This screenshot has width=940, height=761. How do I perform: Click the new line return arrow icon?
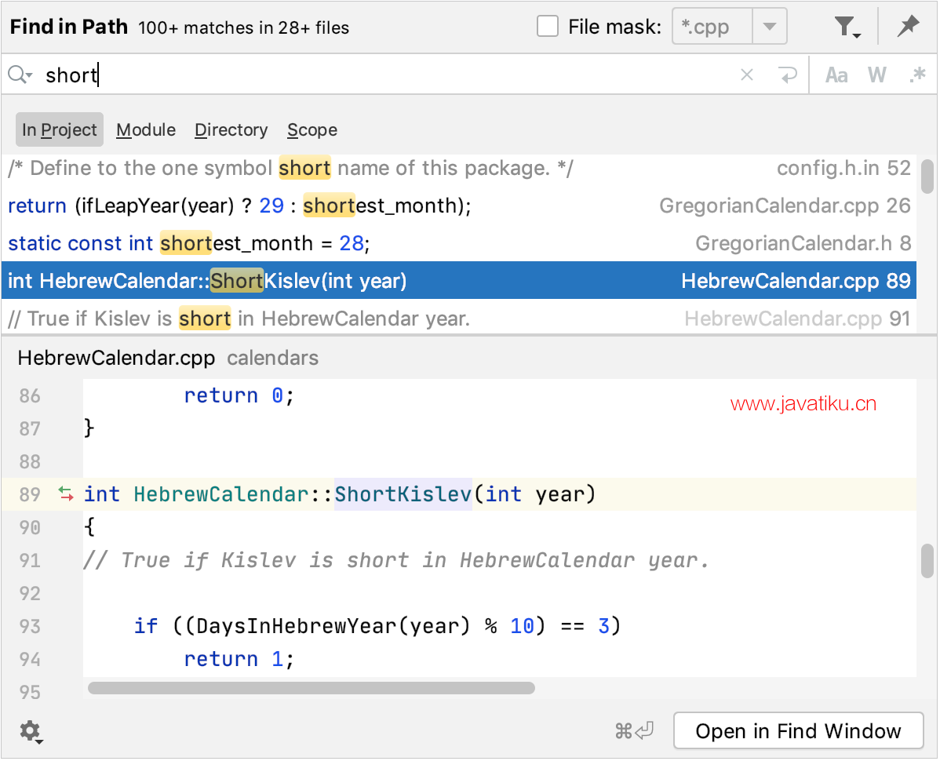click(787, 75)
